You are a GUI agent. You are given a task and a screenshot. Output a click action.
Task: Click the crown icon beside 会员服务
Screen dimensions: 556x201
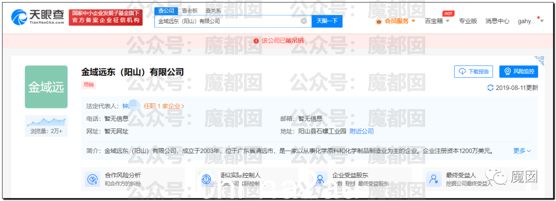(x=379, y=22)
